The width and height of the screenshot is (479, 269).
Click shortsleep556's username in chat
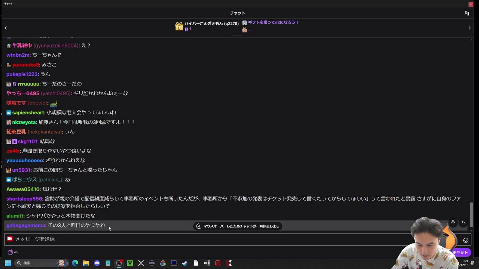tap(24, 199)
